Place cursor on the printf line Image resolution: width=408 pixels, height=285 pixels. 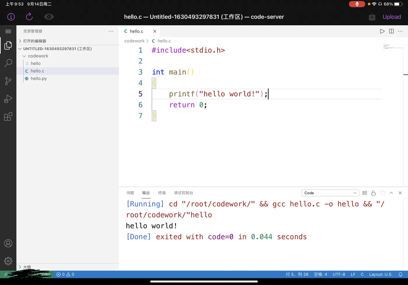pos(218,94)
